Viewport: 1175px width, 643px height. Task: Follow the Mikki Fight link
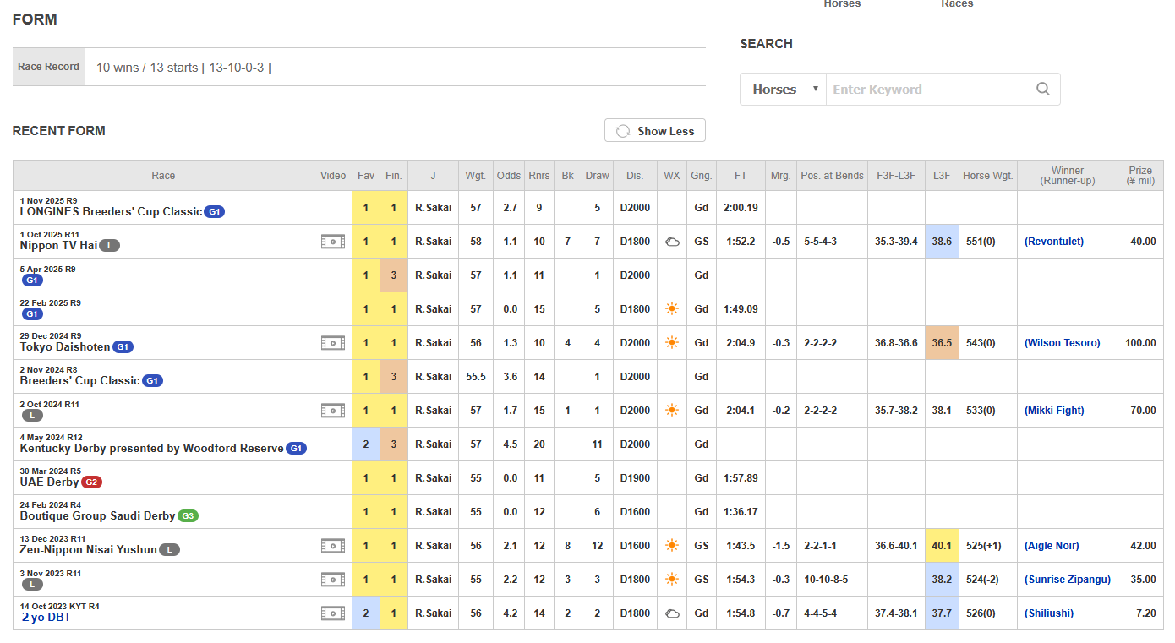tap(1054, 411)
